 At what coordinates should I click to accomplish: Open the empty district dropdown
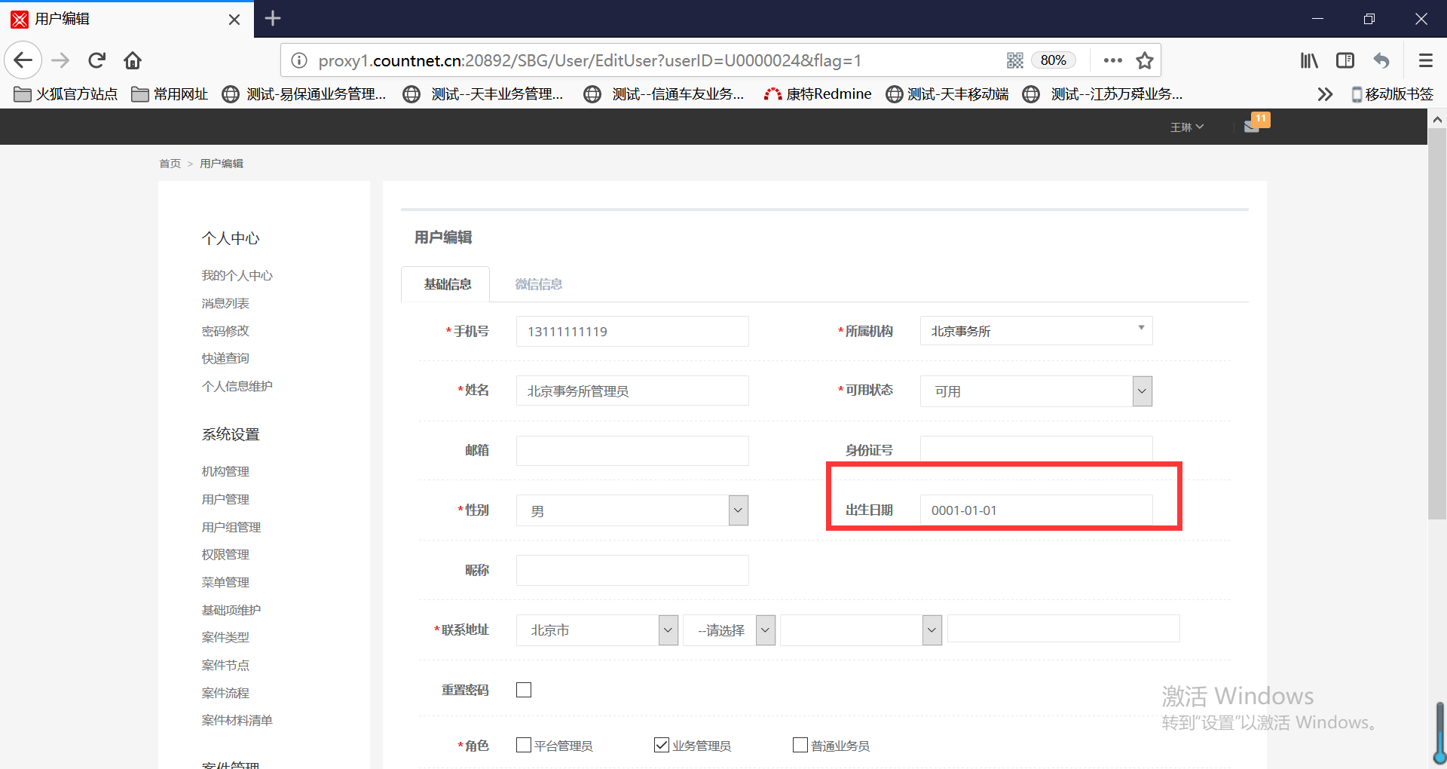pos(861,630)
